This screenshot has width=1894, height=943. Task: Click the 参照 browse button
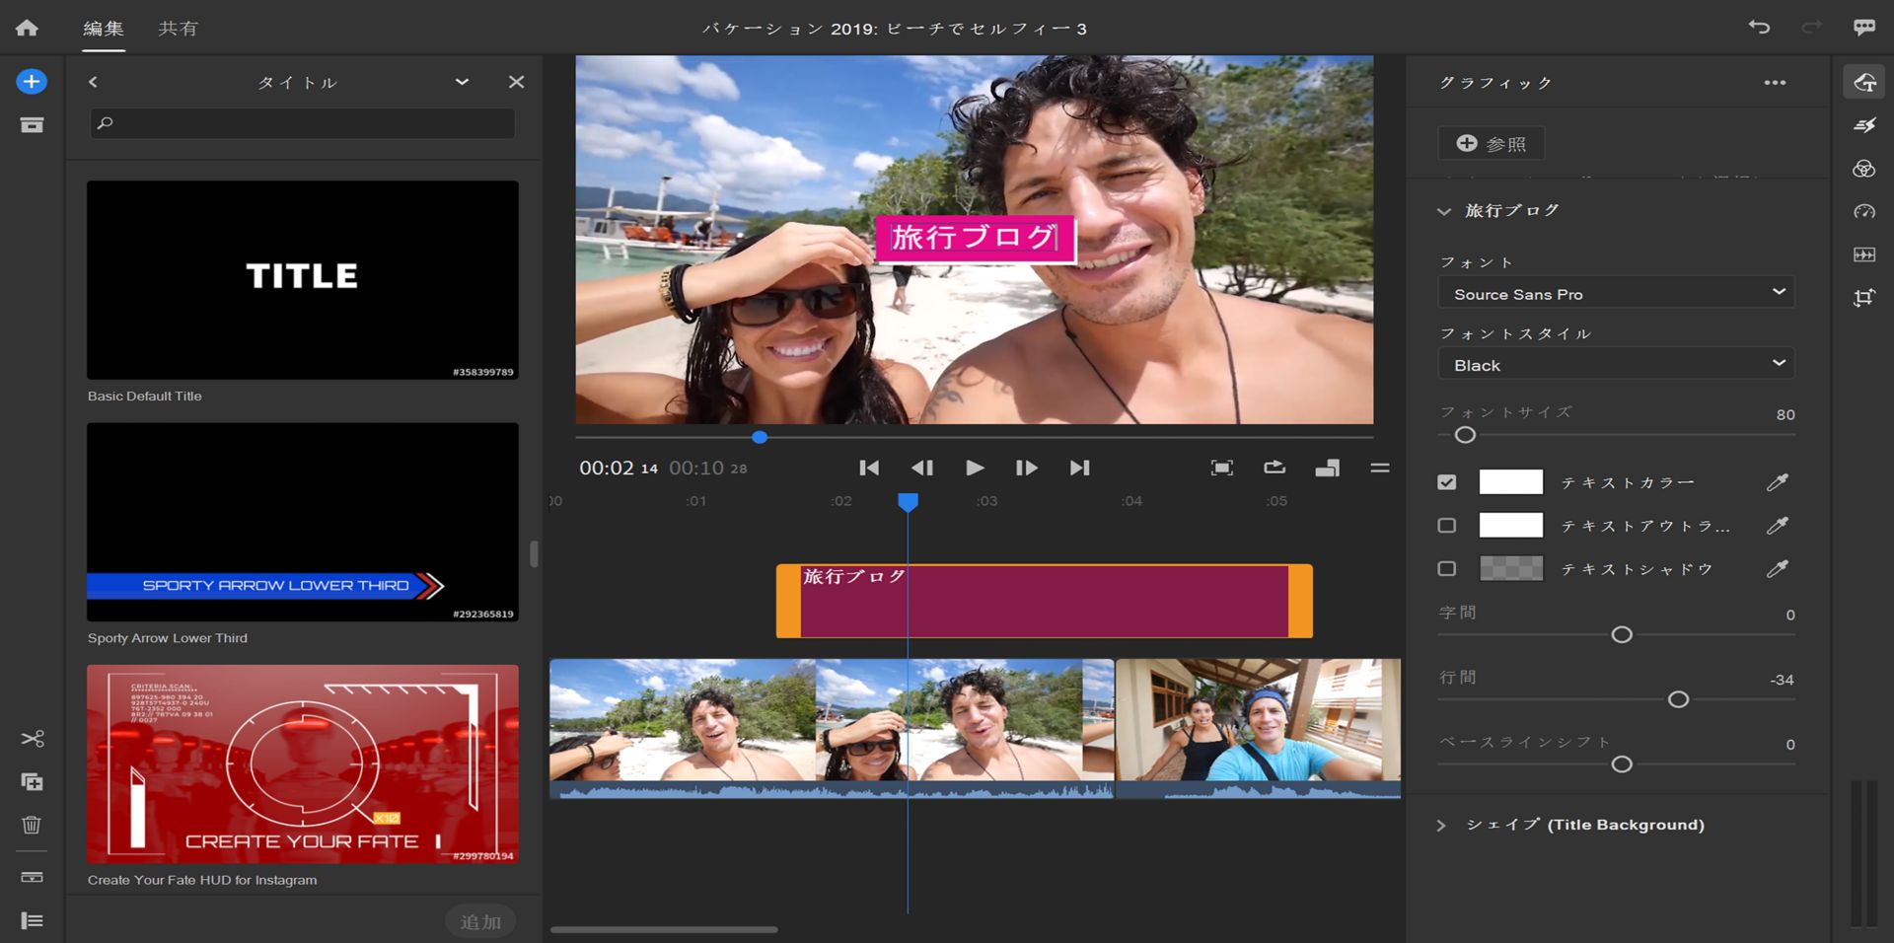[x=1491, y=144]
